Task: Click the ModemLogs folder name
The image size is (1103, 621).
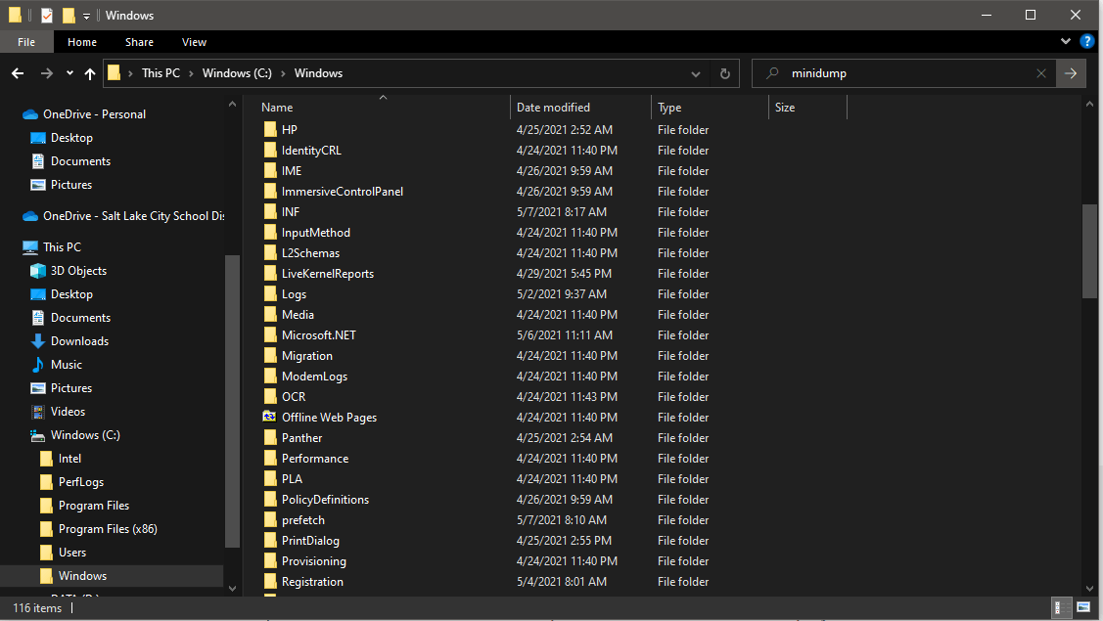Action: pyautogui.click(x=314, y=377)
